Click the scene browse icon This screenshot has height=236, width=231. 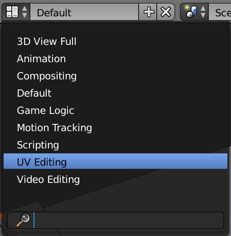pos(191,12)
